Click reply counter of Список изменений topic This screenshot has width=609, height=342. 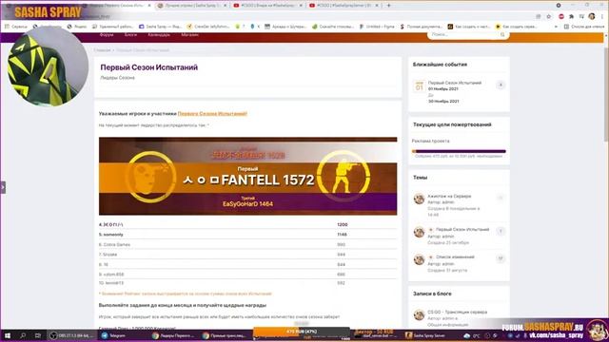[501, 258]
